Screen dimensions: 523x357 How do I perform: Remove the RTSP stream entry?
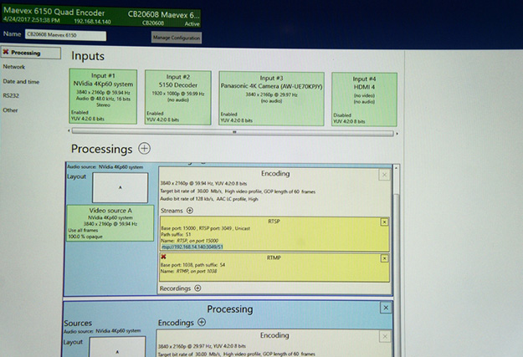[384, 222]
